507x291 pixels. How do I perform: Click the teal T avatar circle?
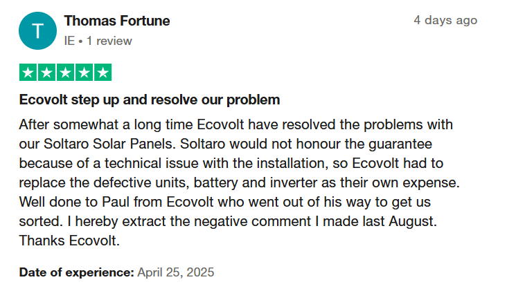(38, 31)
